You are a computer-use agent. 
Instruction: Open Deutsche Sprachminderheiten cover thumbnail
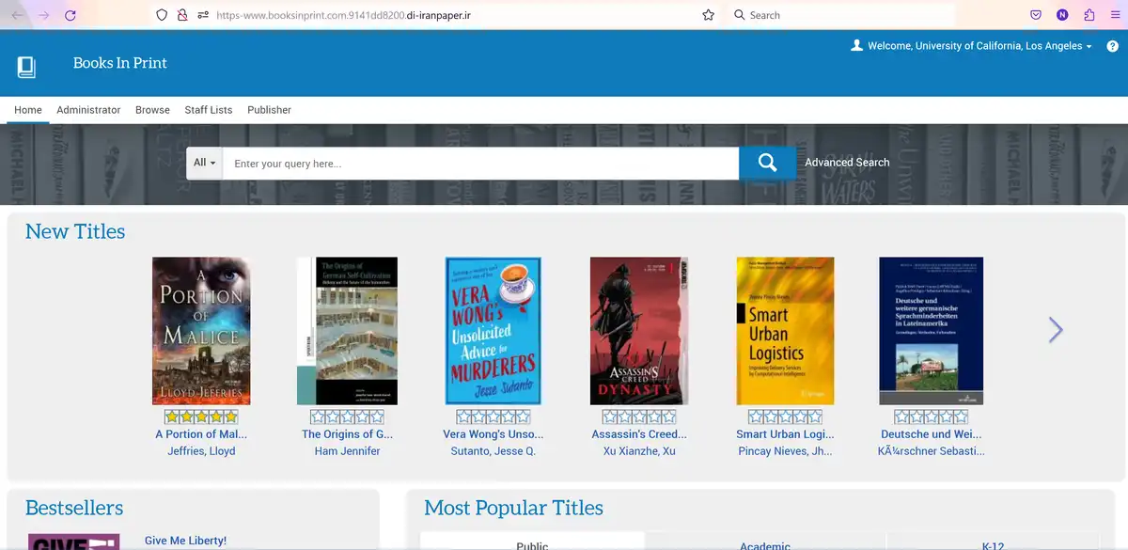931,331
